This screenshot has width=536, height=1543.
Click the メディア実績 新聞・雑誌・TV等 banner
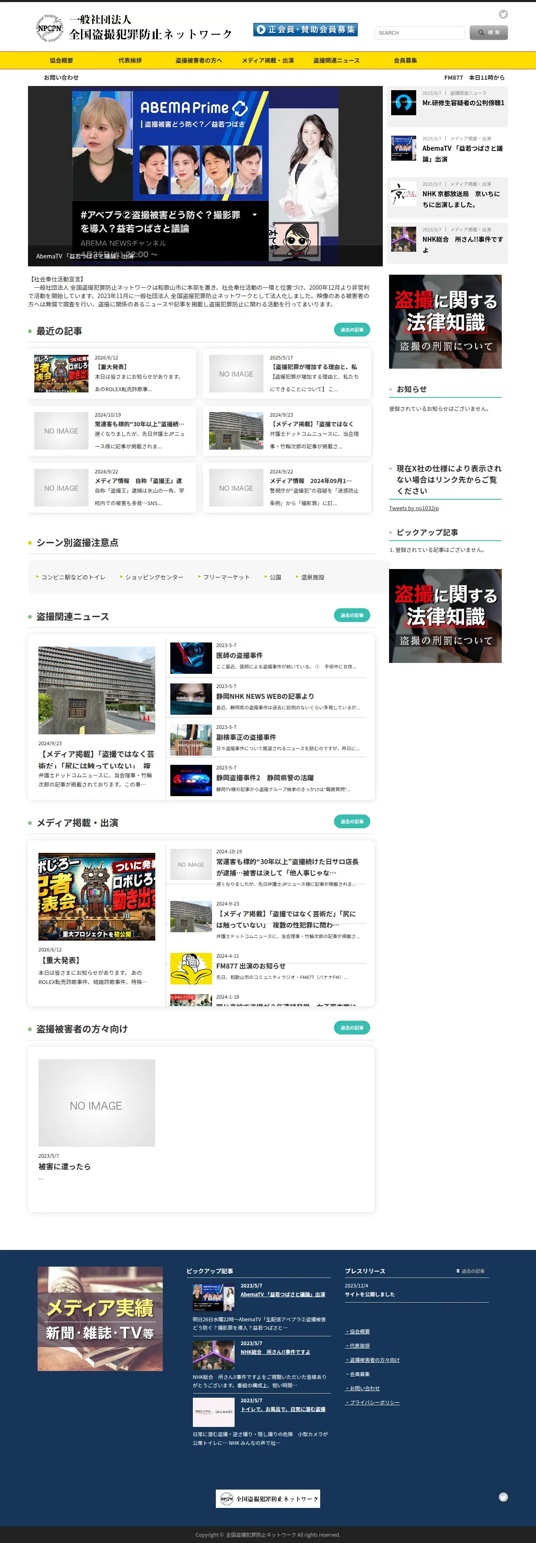(100, 1318)
